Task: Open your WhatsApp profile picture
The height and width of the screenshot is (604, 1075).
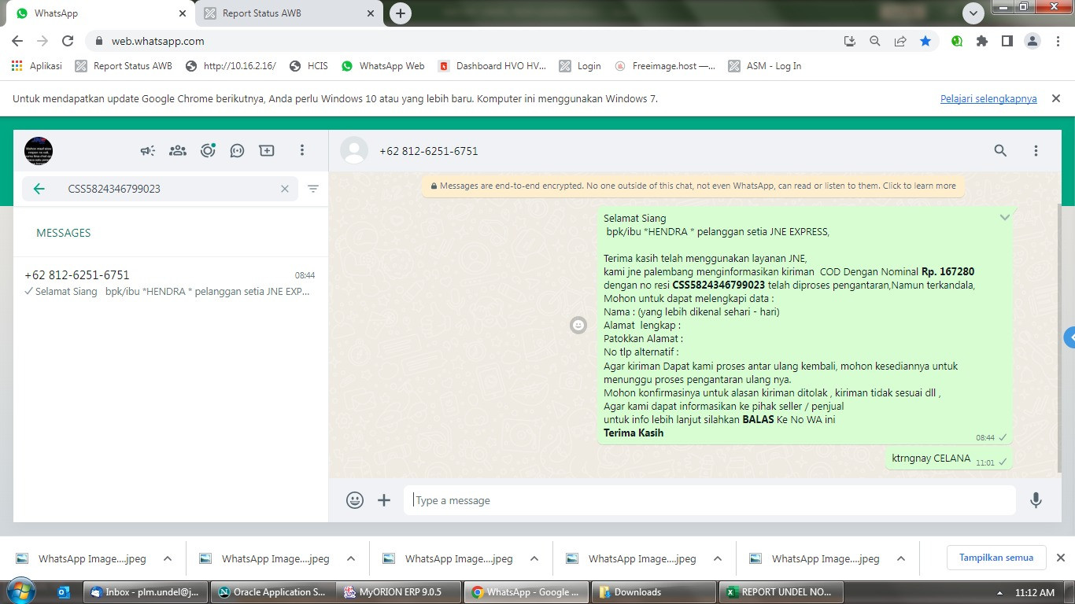Action: pos(39,150)
